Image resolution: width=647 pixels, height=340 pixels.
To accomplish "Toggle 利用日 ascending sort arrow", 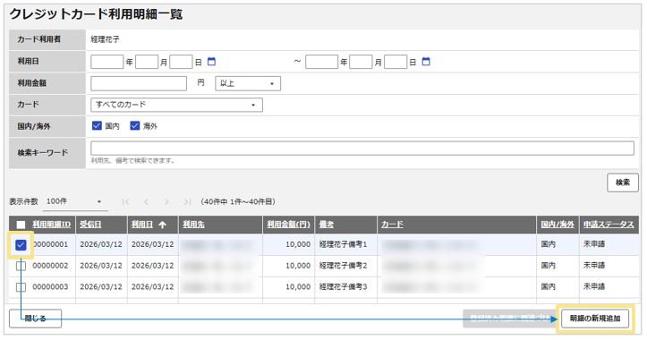I will click(162, 225).
